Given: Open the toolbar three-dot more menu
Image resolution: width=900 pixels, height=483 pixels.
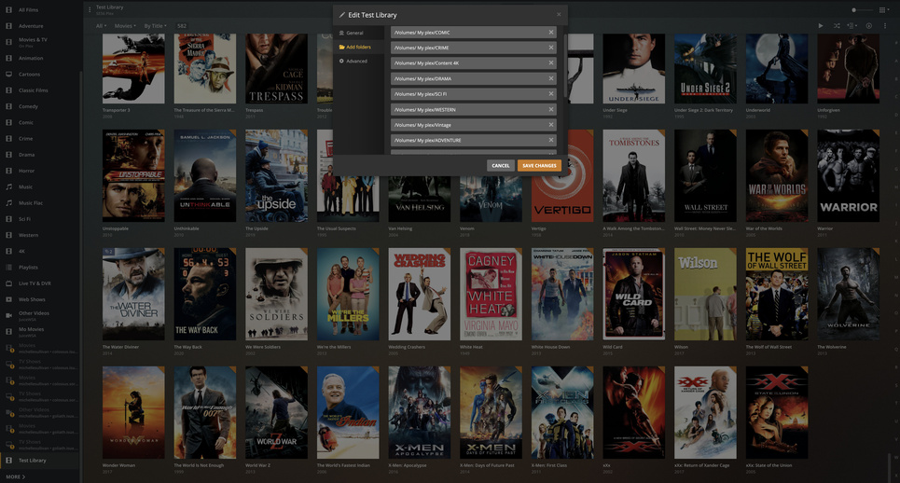Looking at the screenshot, I should [x=884, y=26].
